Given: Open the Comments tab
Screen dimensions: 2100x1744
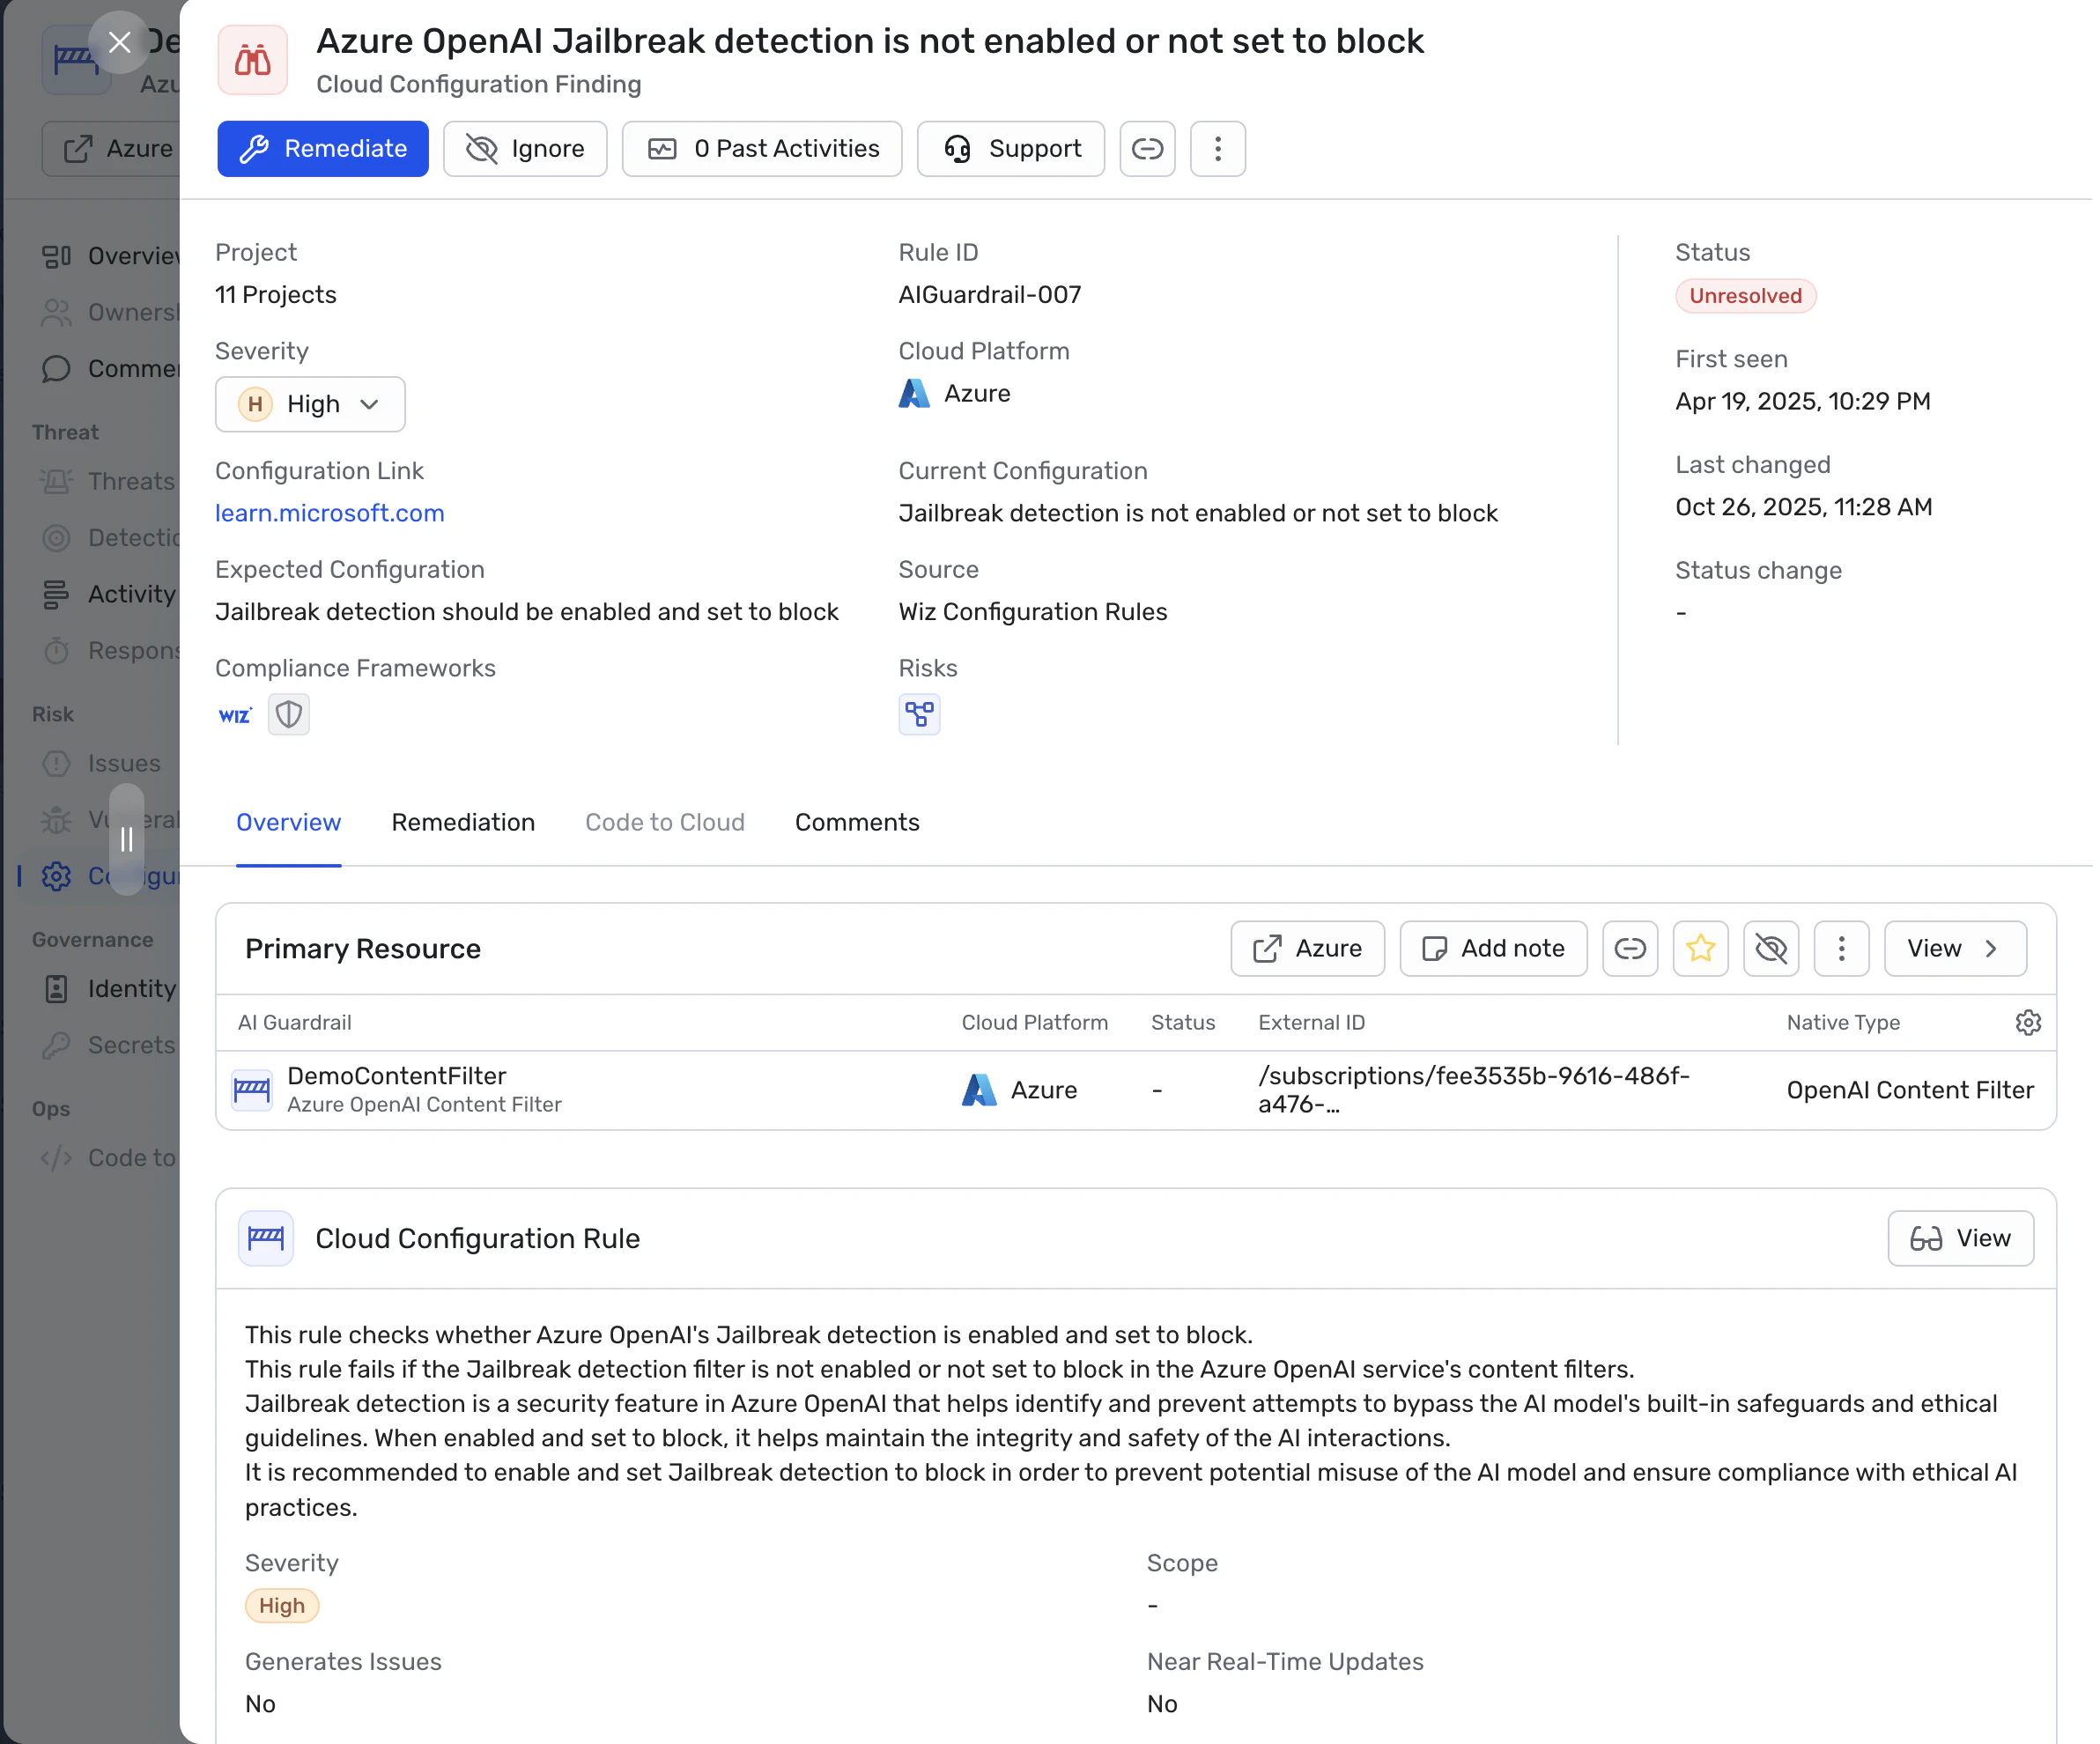Looking at the screenshot, I should 857,822.
